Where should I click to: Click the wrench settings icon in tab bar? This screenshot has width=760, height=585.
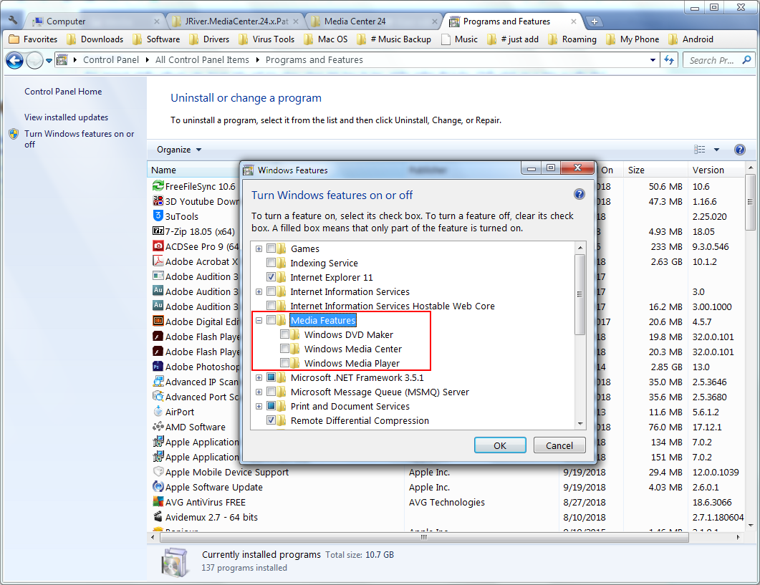pyautogui.click(x=13, y=20)
